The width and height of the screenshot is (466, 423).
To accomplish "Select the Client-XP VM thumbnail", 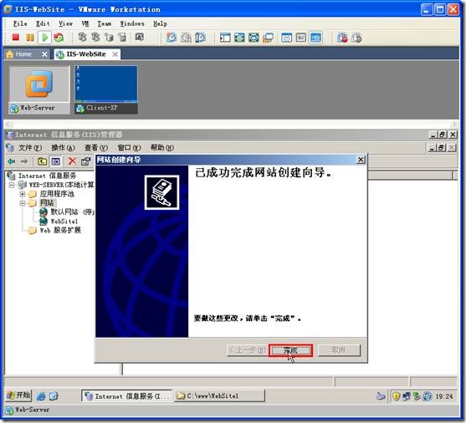I will tap(106, 89).
